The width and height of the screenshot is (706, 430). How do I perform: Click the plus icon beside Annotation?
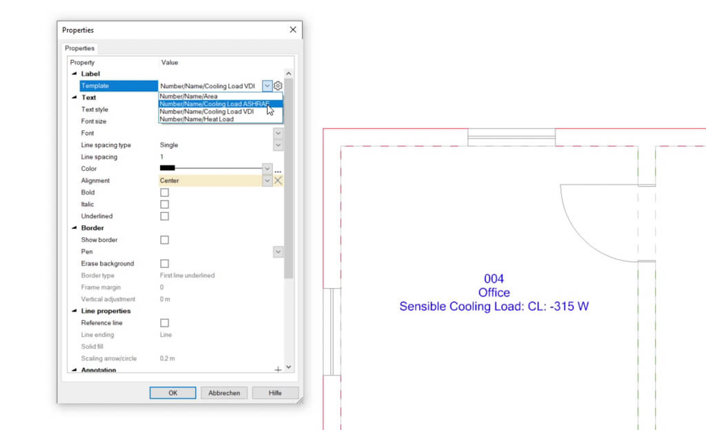coord(278,370)
